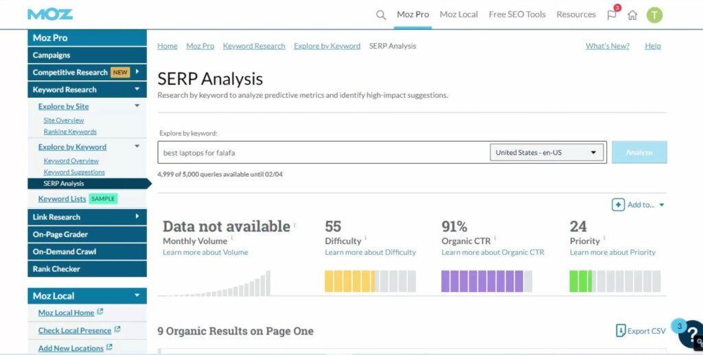This screenshot has height=355, width=703.
Task: Click the NEW badge on Competitive Research
Action: click(x=120, y=72)
